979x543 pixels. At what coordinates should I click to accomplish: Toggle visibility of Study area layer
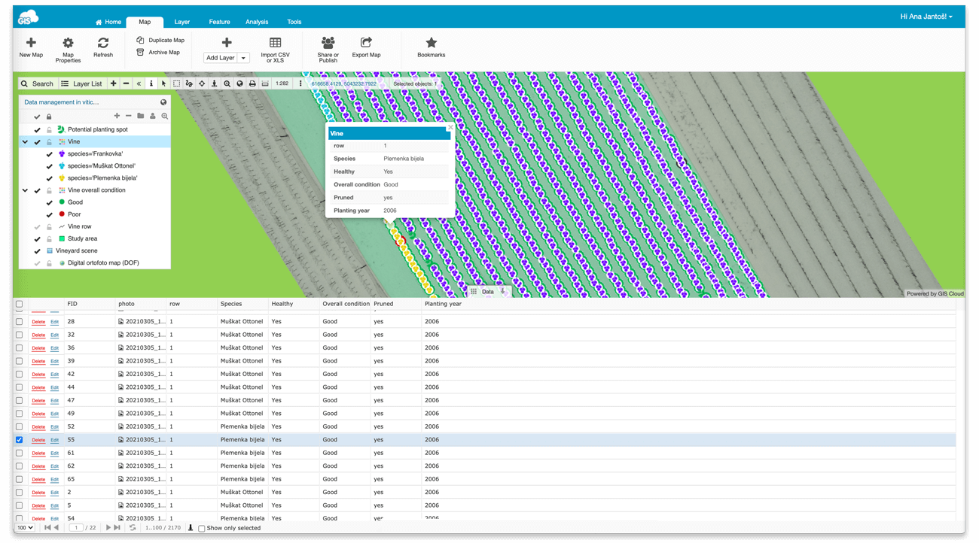click(37, 239)
